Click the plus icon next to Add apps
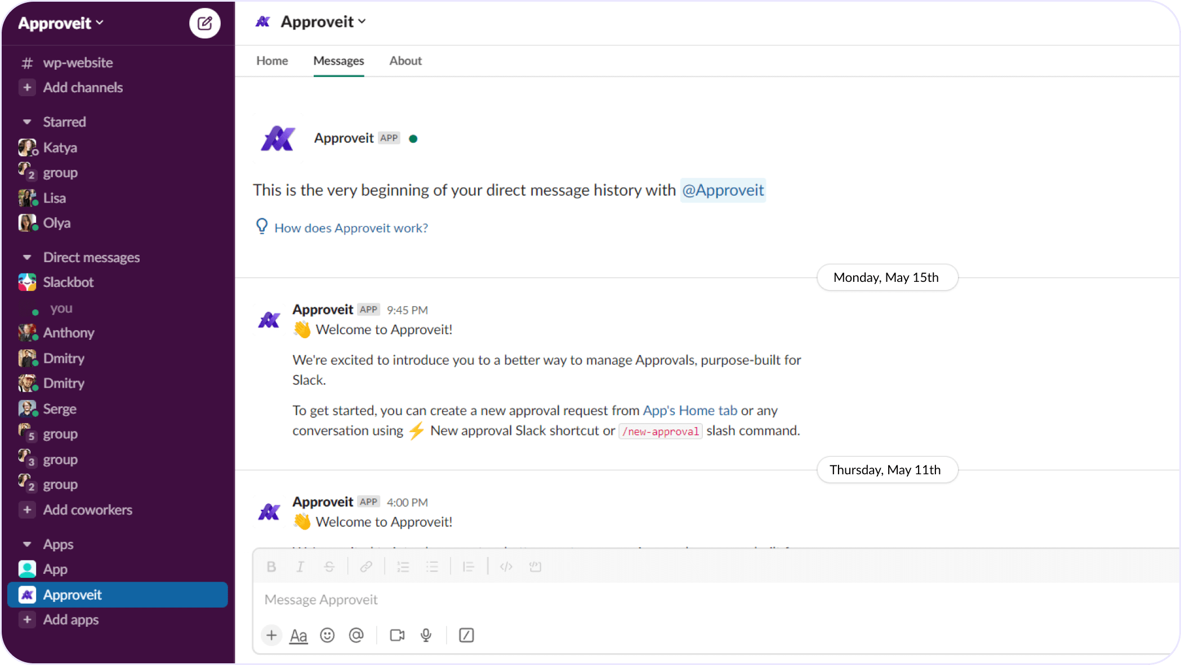Viewport: 1181px width, 665px height. point(27,619)
